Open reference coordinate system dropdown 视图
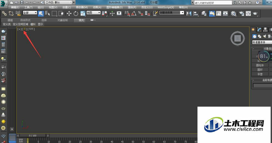The image size is (272, 143). point(94,13)
